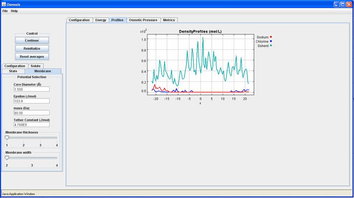Click the Reinitialize button
The width and height of the screenshot is (354, 198).
coord(32,49)
